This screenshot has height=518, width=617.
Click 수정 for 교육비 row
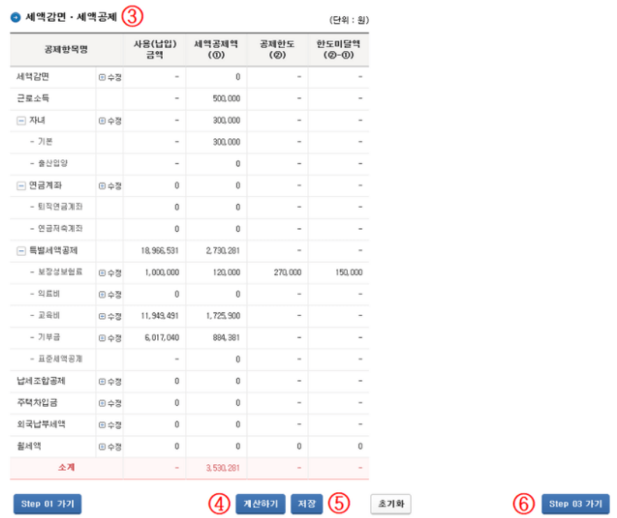point(110,316)
